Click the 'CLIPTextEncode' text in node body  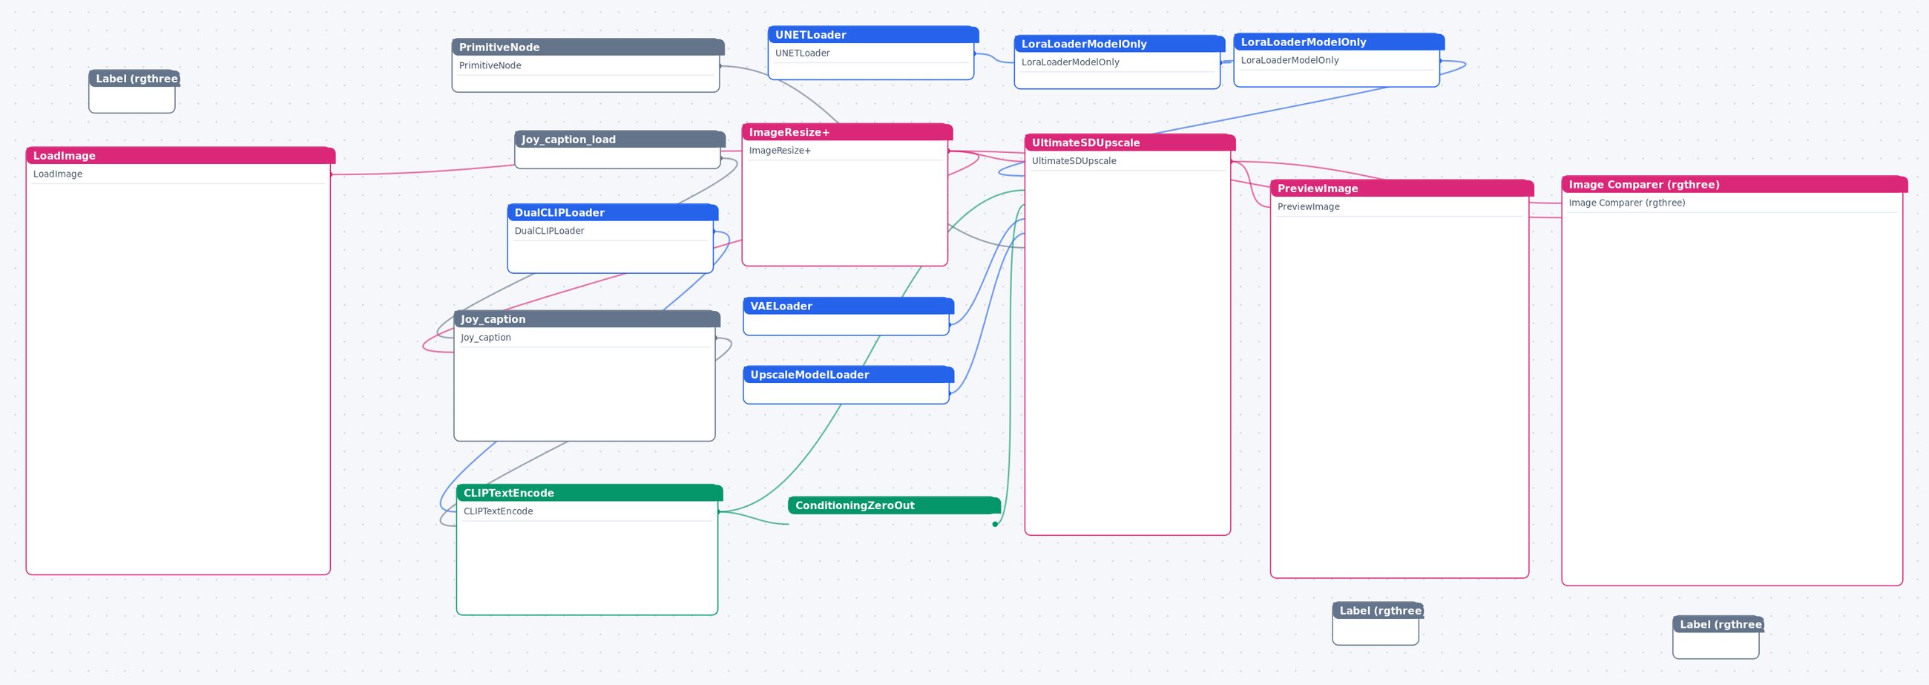point(498,511)
